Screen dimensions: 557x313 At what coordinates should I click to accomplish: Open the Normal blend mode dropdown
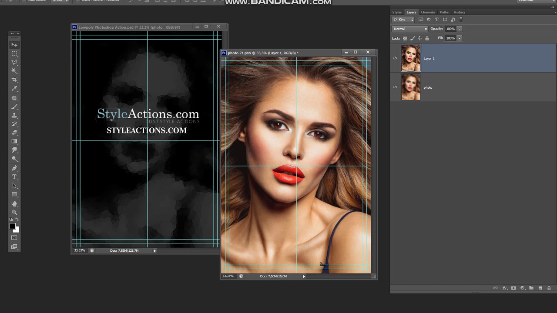click(x=410, y=29)
